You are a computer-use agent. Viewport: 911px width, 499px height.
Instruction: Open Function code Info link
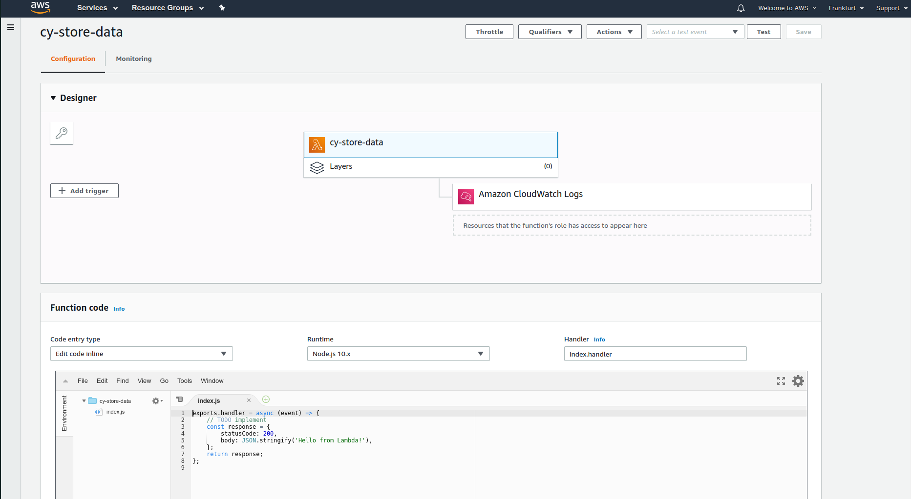pyautogui.click(x=119, y=309)
